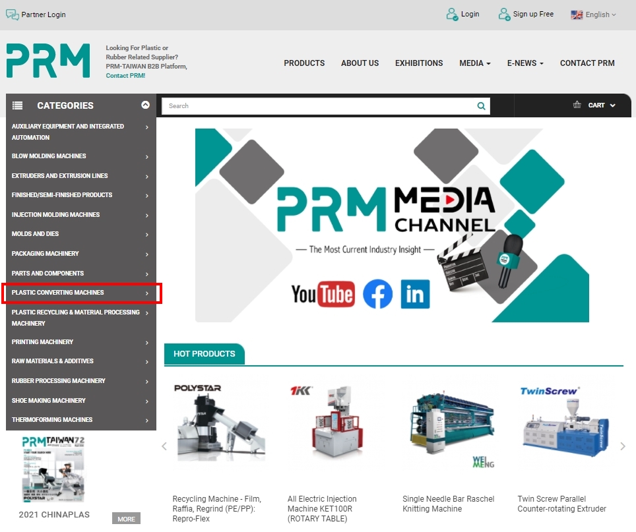Show next hot products with right arrow
636x532 pixels.
(x=623, y=446)
